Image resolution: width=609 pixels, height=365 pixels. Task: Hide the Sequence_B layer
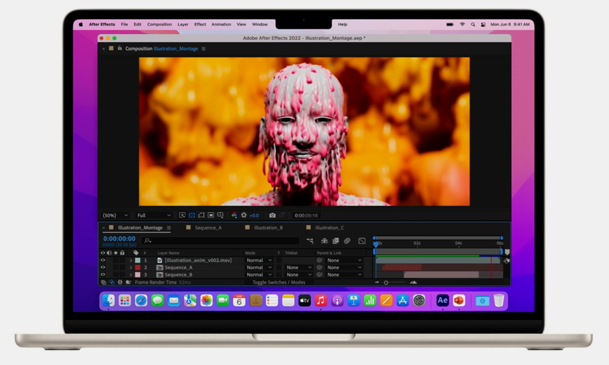(x=104, y=274)
